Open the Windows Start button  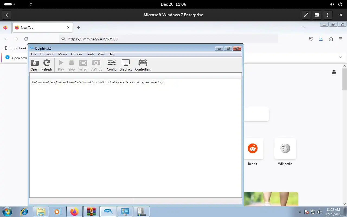[x=7, y=212]
